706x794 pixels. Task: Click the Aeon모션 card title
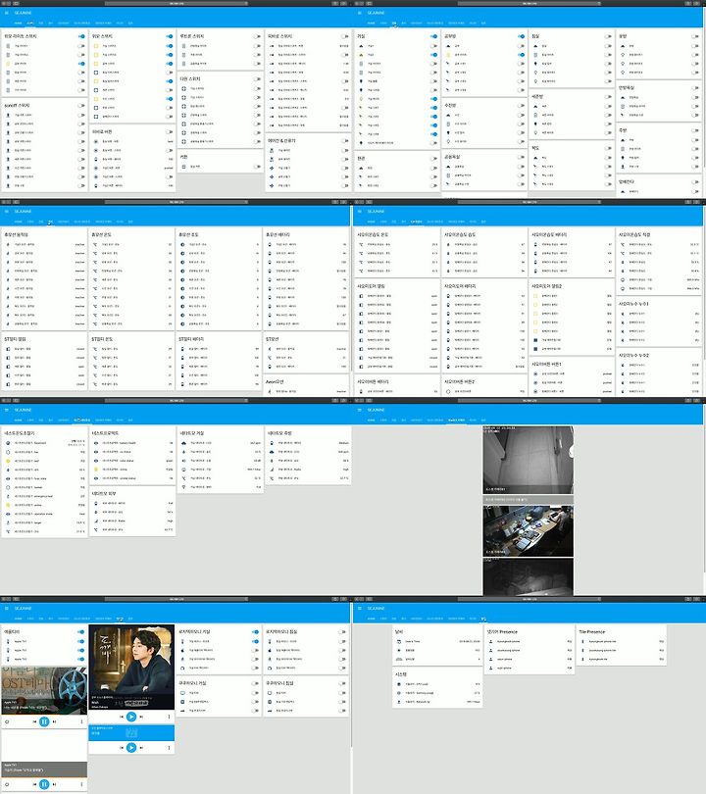275,382
